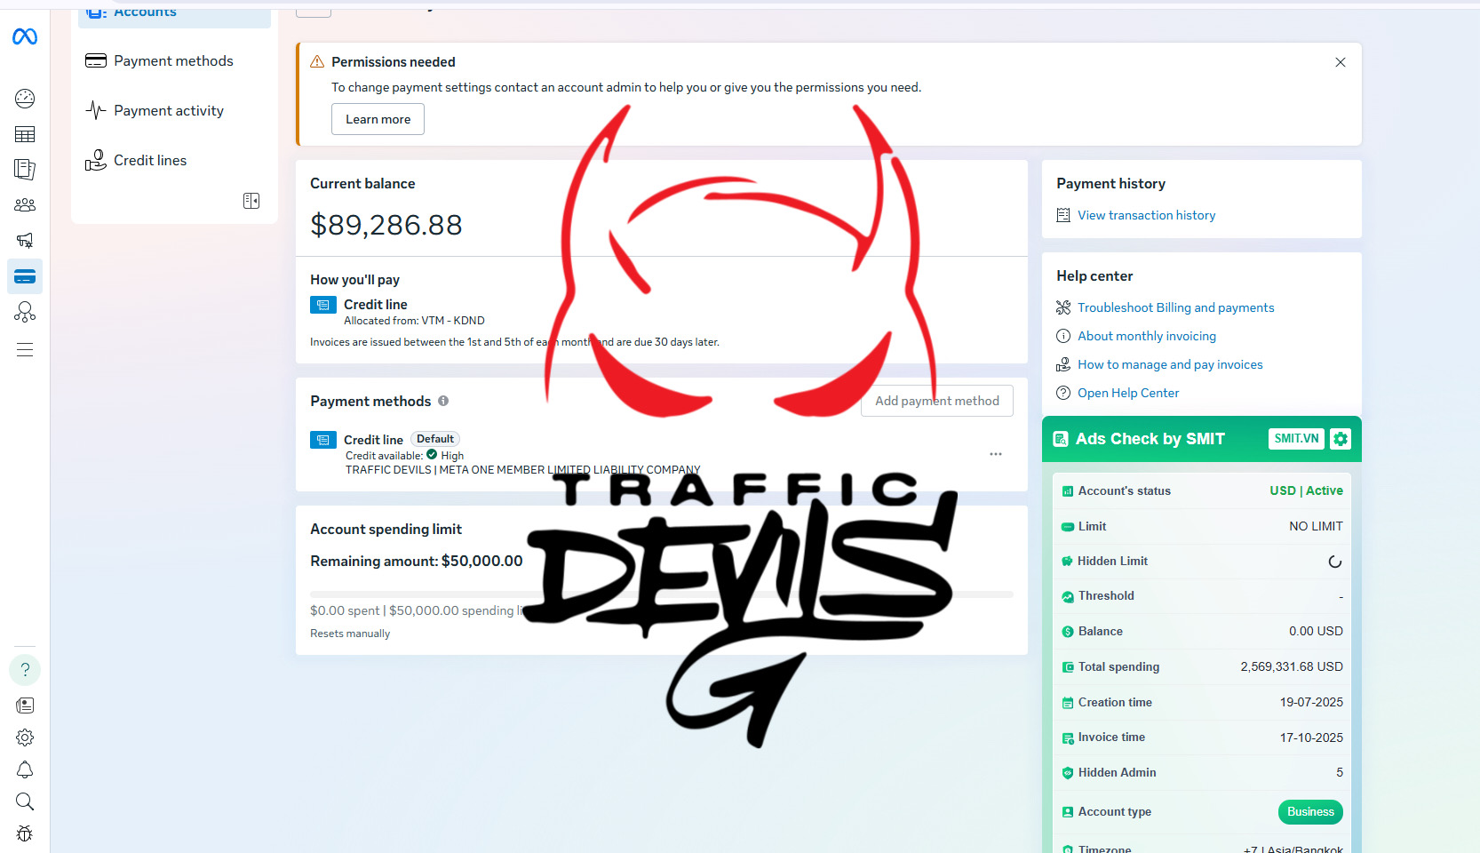This screenshot has width=1480, height=853.
Task: Open the account overview gauge icon
Action: point(25,99)
